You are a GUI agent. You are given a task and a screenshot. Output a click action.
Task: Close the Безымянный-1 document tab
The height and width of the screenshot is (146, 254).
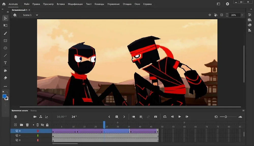tap(29, 10)
